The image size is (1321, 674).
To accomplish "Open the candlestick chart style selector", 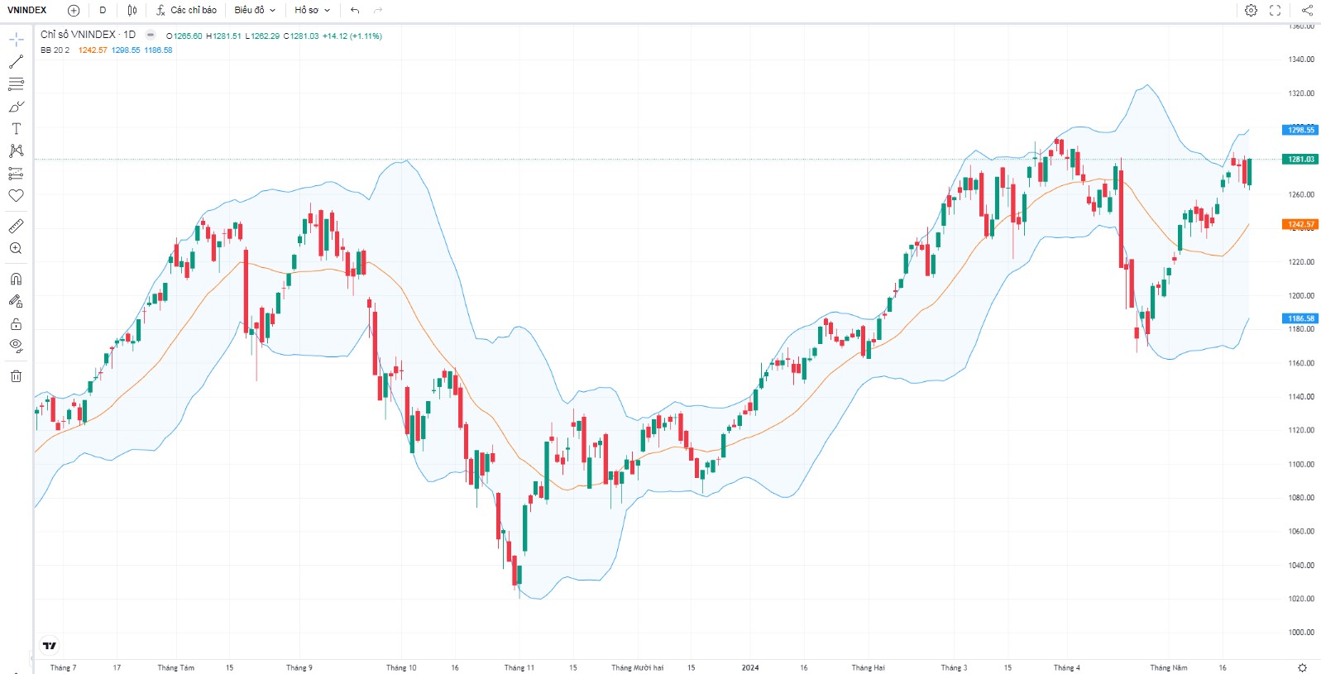I will (x=132, y=10).
